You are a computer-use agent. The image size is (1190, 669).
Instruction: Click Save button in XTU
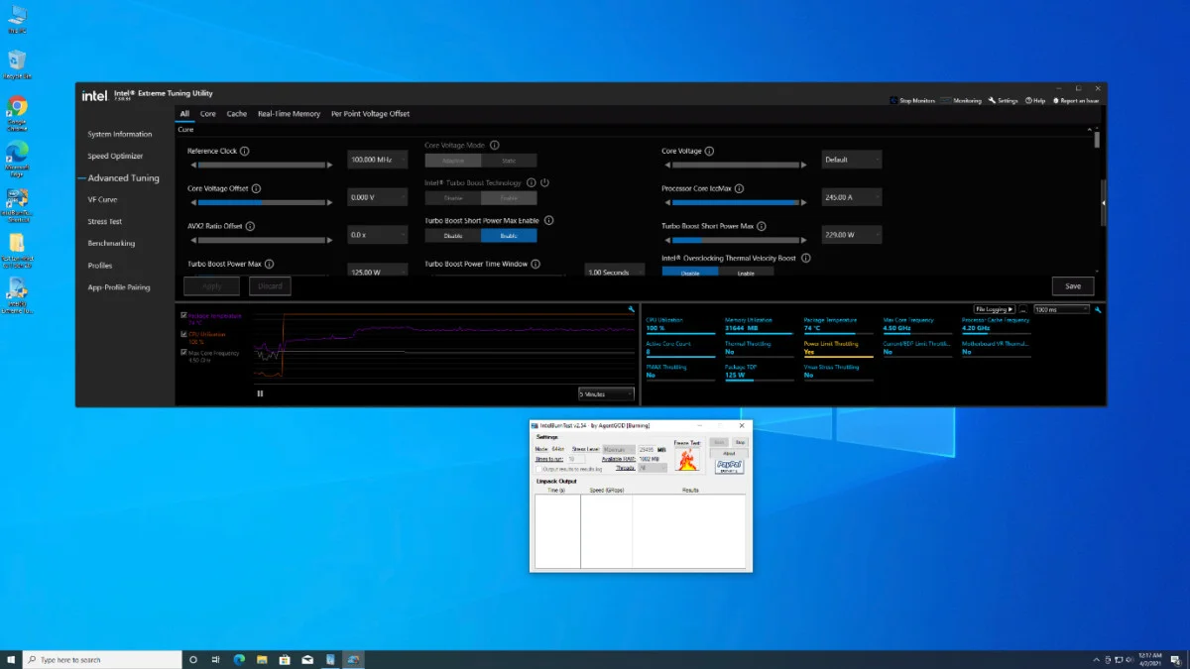(1073, 286)
